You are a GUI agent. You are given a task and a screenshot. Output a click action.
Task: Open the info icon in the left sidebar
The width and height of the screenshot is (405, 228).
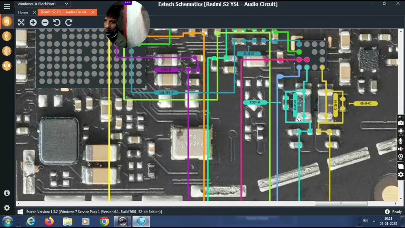pyautogui.click(x=7, y=193)
